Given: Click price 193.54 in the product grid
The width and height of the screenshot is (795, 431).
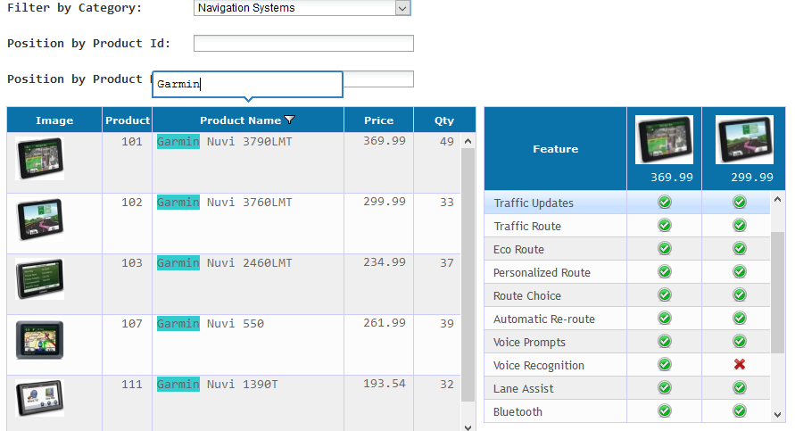Looking at the screenshot, I should point(385,384).
